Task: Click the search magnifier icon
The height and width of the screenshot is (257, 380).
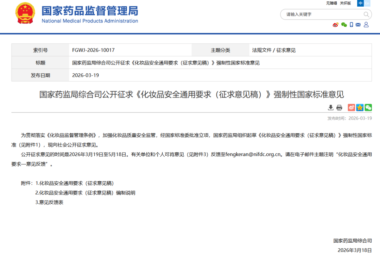Action: click(x=366, y=14)
